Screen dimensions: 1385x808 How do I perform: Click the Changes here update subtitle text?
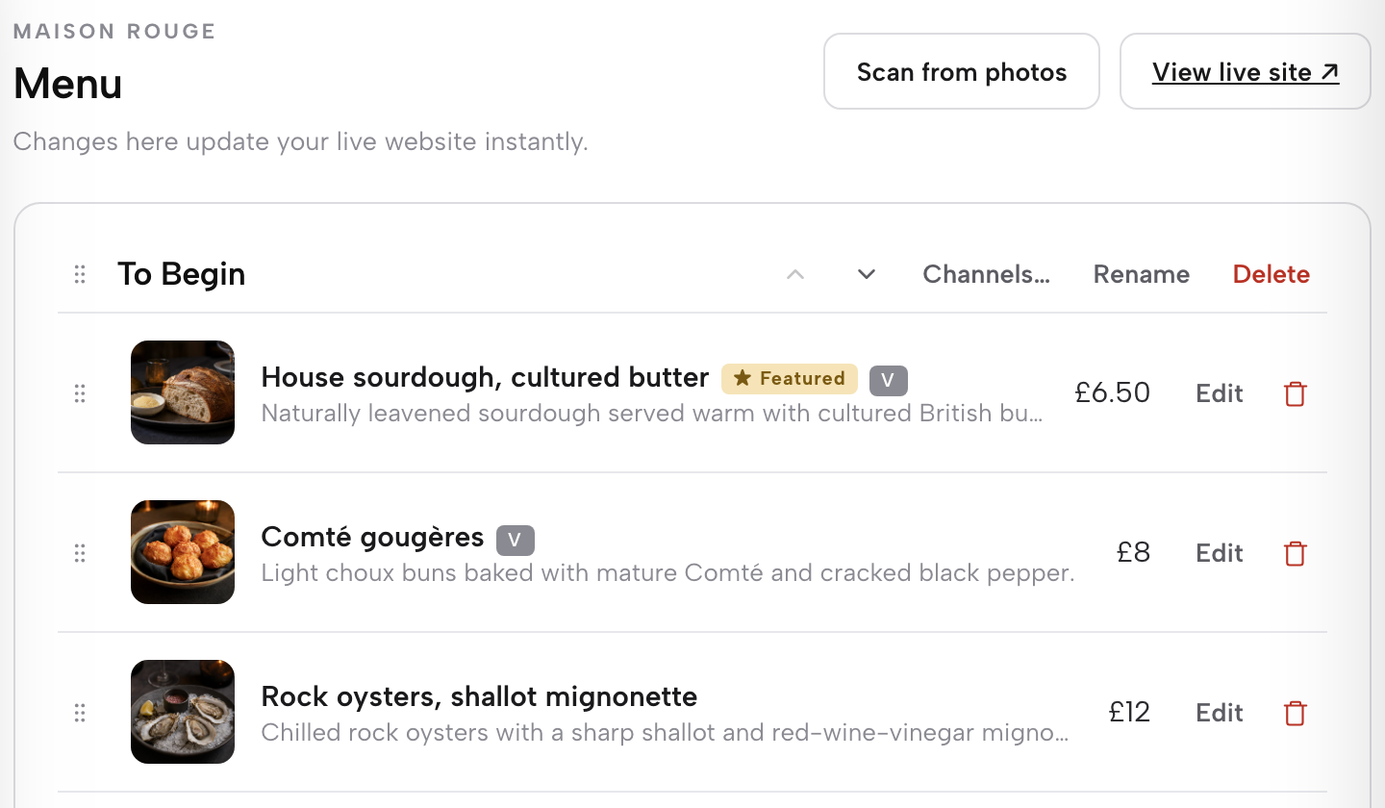[x=301, y=142]
